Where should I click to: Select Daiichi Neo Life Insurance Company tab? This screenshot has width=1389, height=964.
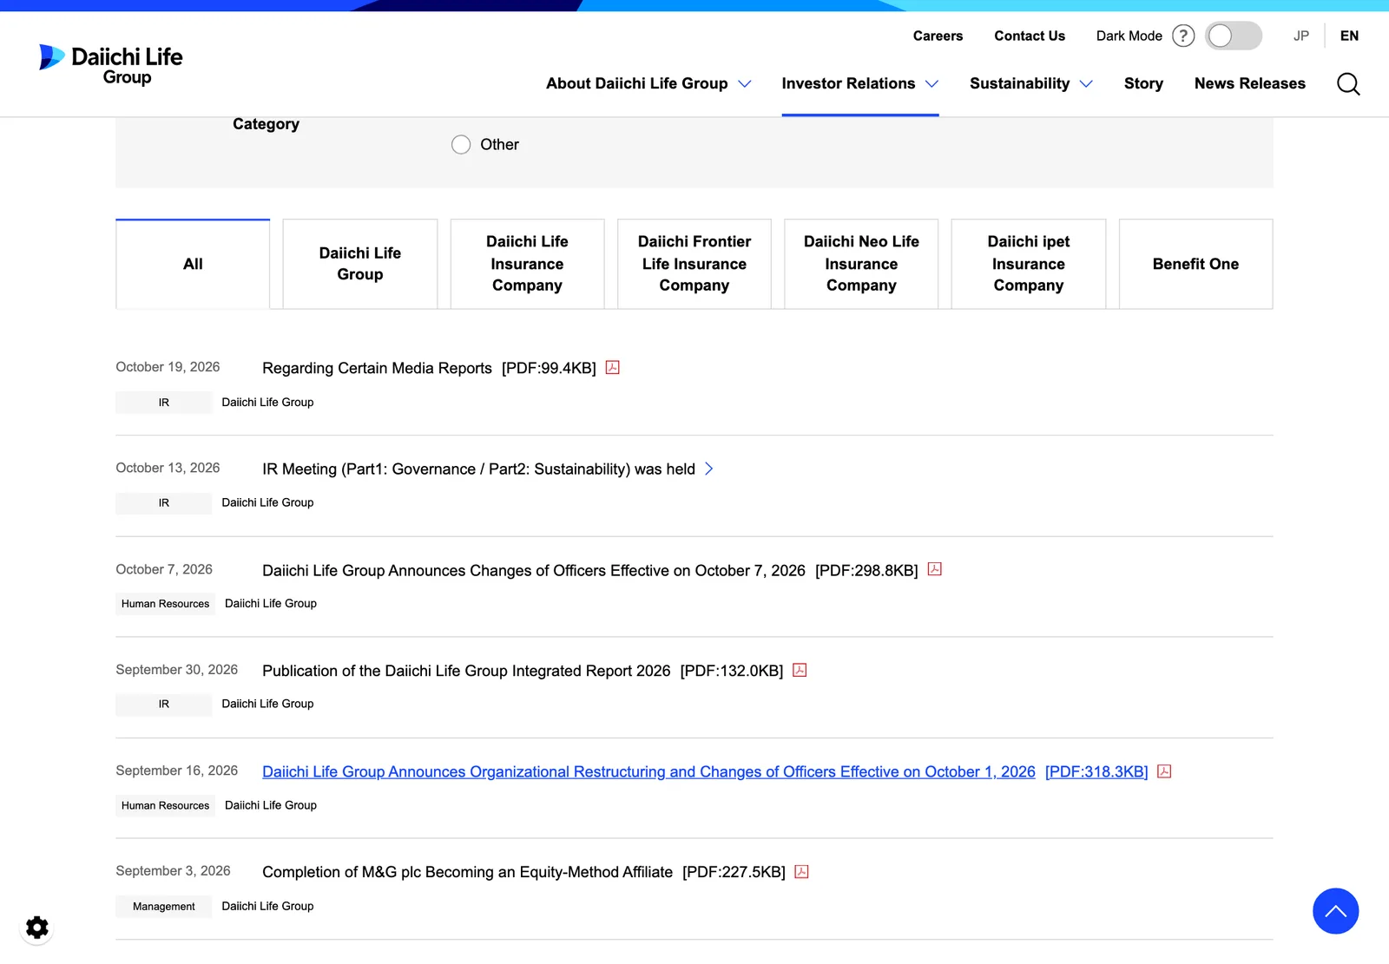pyautogui.click(x=861, y=264)
